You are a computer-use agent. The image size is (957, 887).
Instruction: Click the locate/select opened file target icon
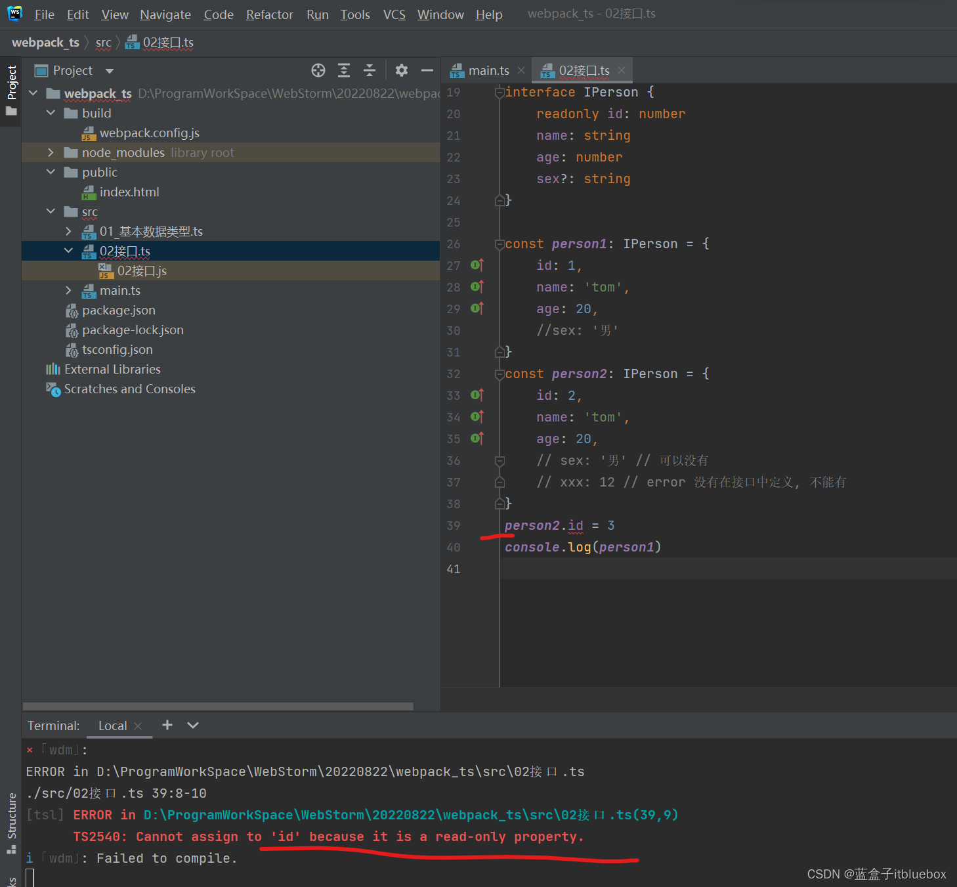click(x=318, y=70)
